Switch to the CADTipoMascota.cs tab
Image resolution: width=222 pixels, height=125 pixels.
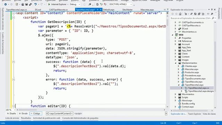(58, 10)
